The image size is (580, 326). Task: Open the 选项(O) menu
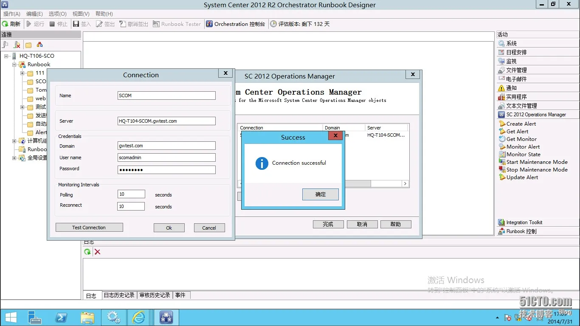tap(57, 14)
